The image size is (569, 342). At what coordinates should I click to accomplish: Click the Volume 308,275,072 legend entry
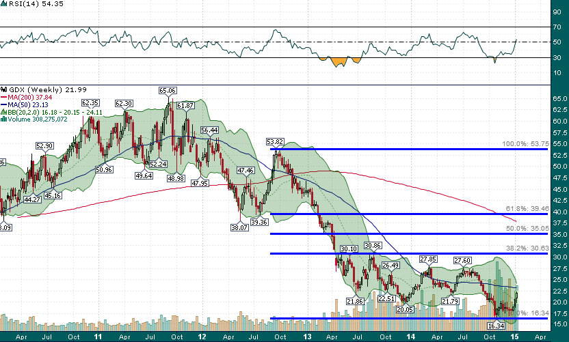pos(34,119)
